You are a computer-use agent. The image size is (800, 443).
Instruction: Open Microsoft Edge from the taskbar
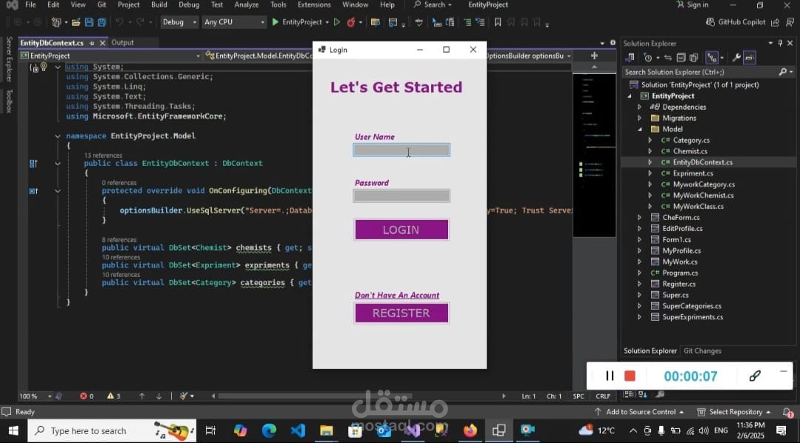[x=269, y=430]
